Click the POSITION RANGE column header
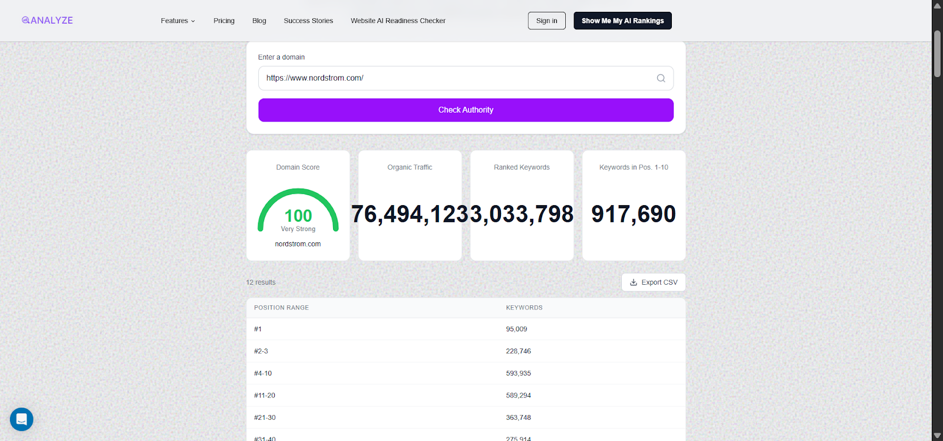 pos(281,308)
